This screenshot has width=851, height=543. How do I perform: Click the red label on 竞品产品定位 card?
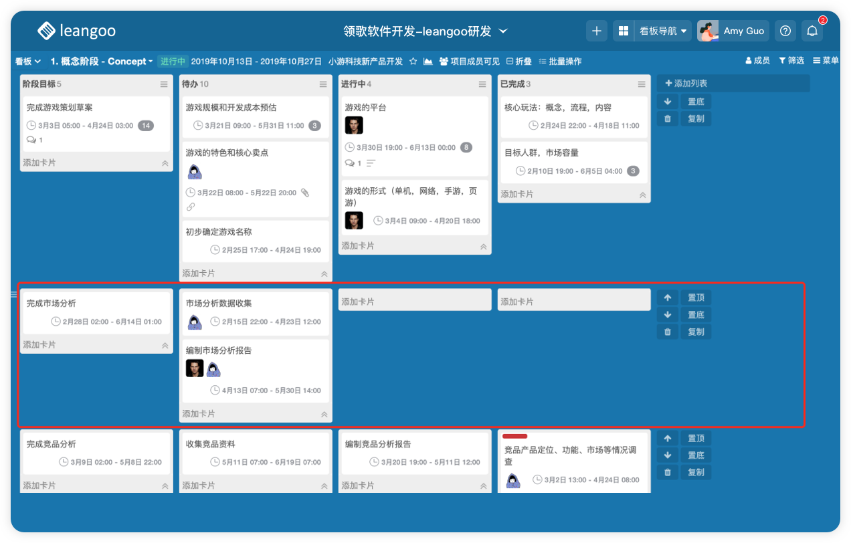(514, 436)
